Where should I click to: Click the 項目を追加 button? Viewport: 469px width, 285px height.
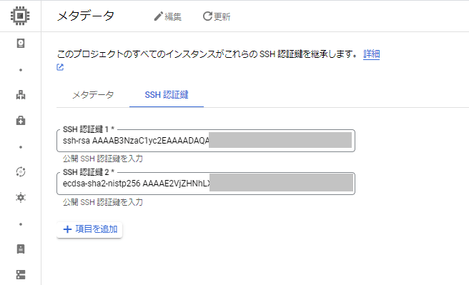tap(89, 229)
